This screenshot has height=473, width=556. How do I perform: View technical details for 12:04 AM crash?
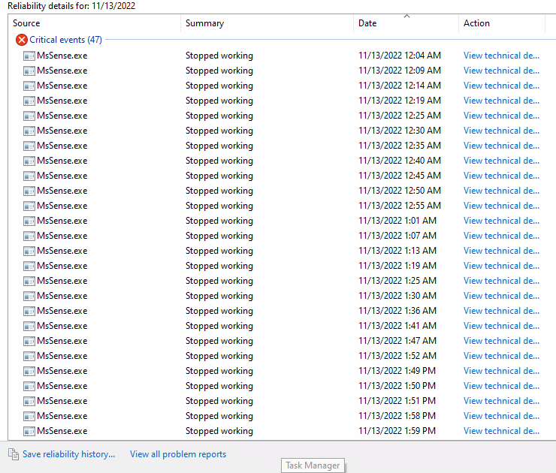tap(501, 56)
